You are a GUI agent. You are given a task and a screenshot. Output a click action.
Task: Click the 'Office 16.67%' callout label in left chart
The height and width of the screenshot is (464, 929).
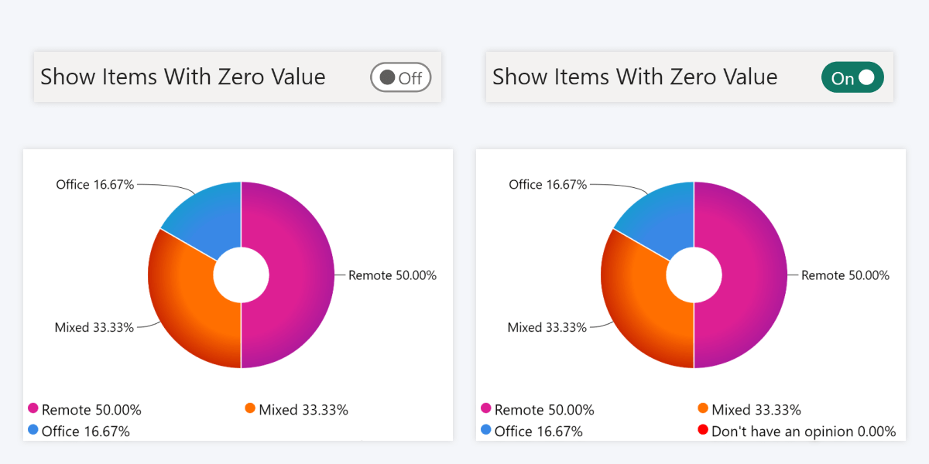(96, 185)
